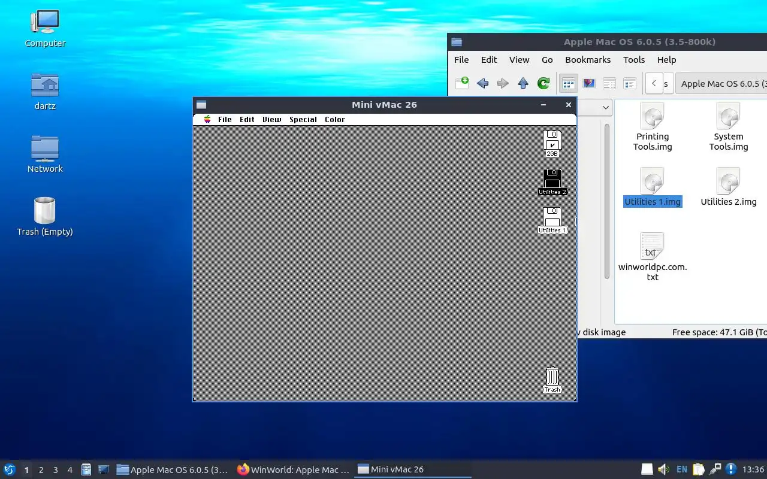Launch file manager from panel quick launch
Image resolution: width=767 pixels, height=479 pixels.
pyautogui.click(x=86, y=470)
